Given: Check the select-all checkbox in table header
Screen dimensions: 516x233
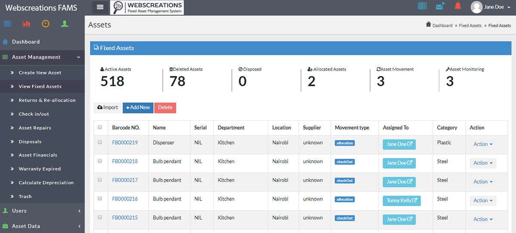Looking at the screenshot, I should (x=100, y=127).
